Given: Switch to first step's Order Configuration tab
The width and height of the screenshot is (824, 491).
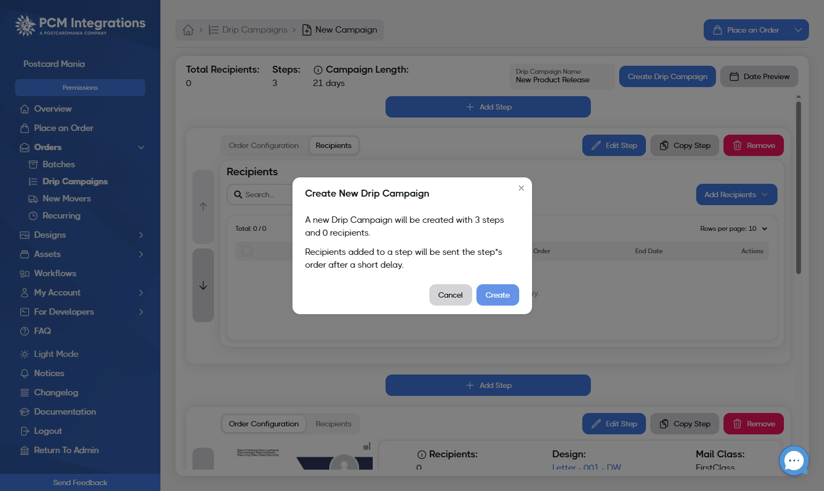Looking at the screenshot, I should pyautogui.click(x=264, y=145).
